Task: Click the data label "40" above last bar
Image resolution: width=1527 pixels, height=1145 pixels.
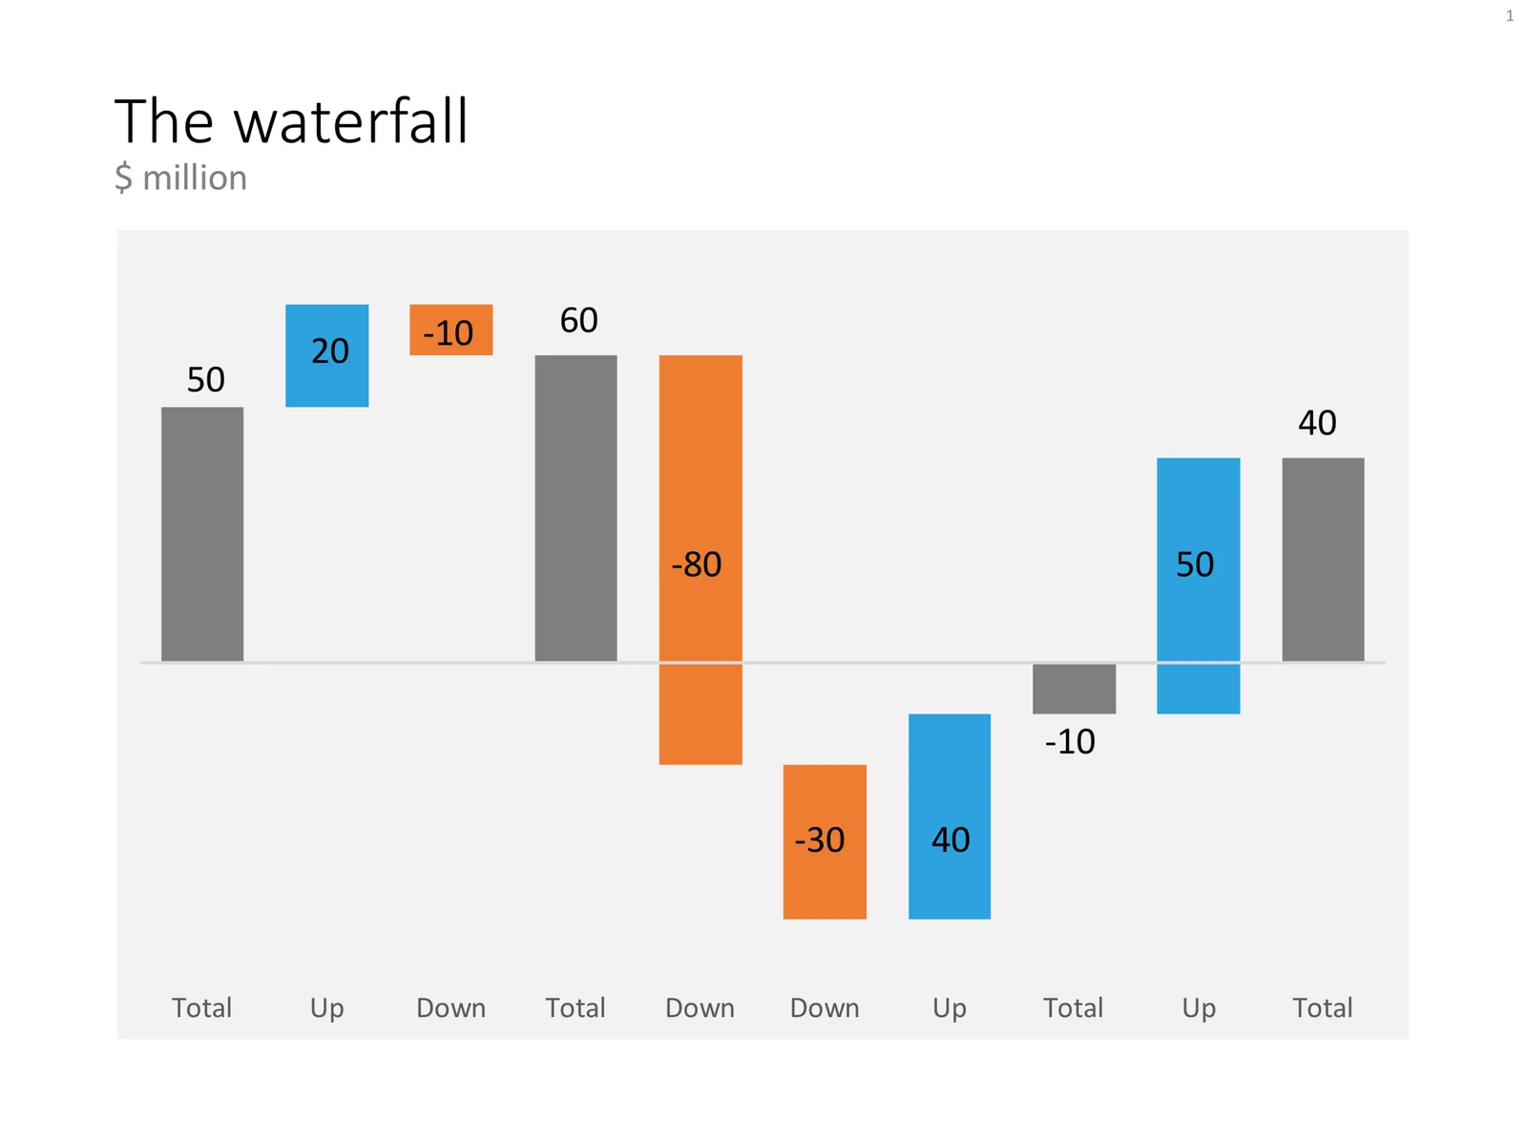Action: [x=1317, y=422]
